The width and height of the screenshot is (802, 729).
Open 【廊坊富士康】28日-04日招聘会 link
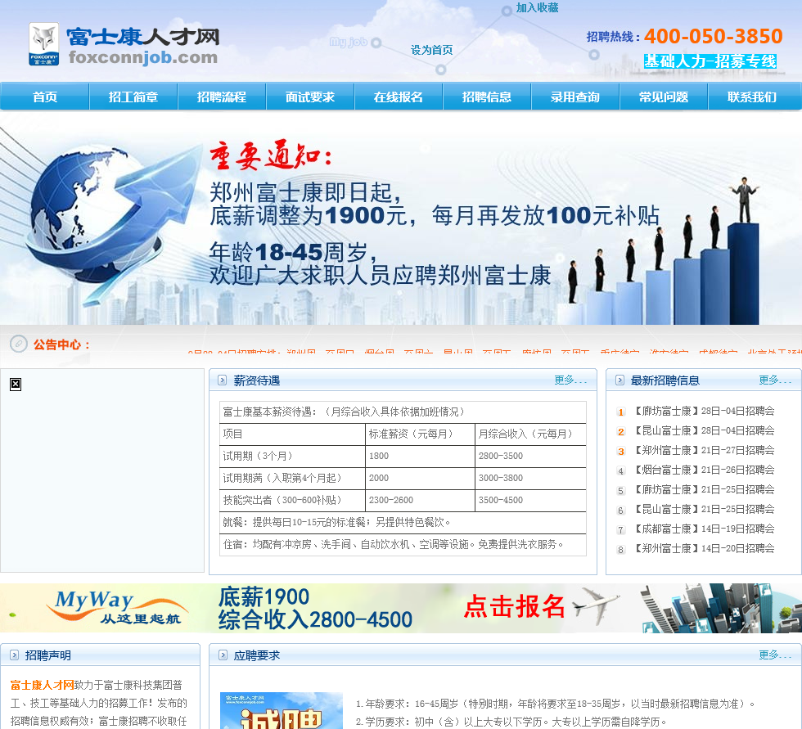pyautogui.click(x=704, y=411)
